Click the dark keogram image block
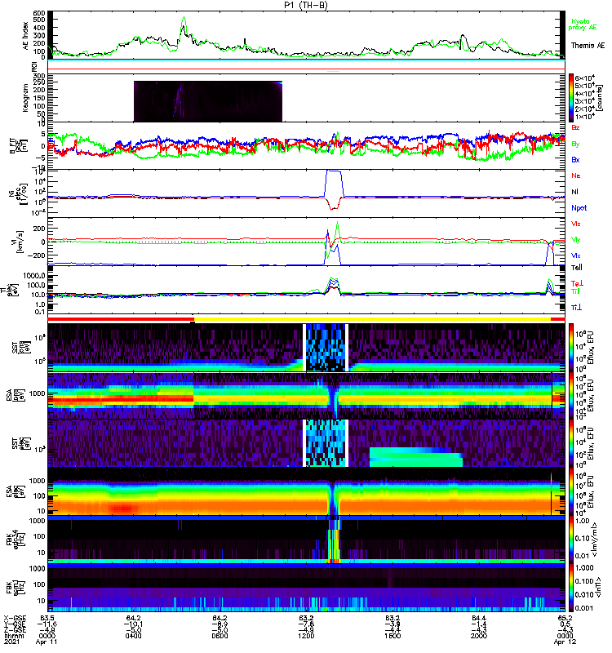612x653 pixels. tap(208, 101)
